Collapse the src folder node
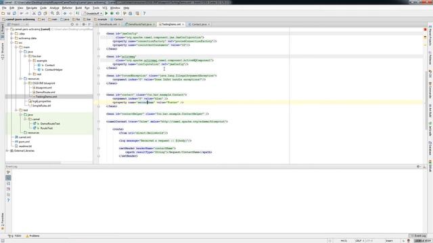Viewport: 433px width, 243px height. tap(12, 43)
